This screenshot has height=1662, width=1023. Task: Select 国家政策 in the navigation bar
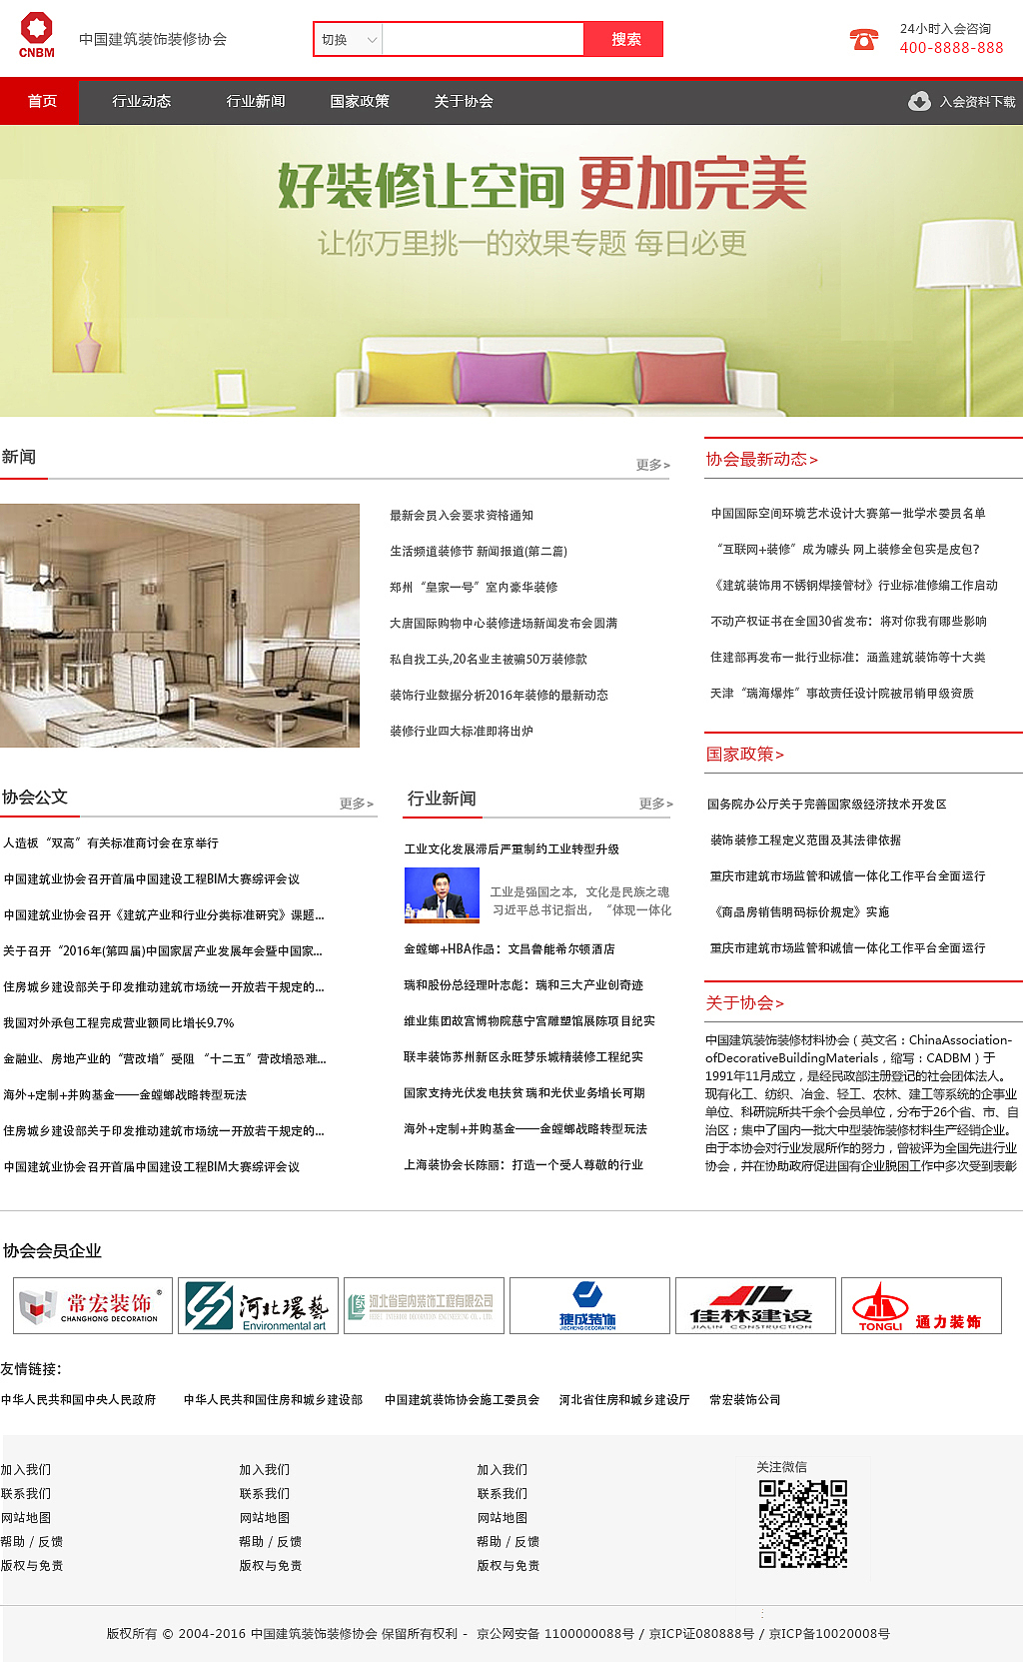(360, 101)
